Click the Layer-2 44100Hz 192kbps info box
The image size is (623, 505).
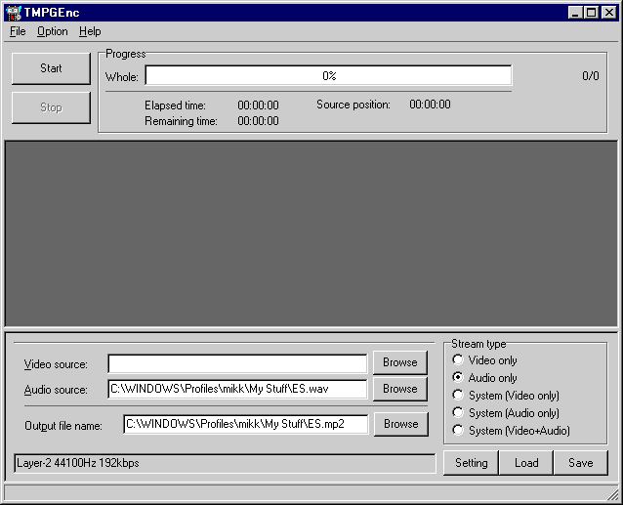(x=225, y=463)
